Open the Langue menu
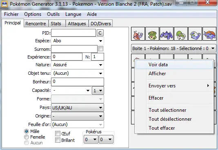Viewport: 218px width, 150px height. pos(73,14)
